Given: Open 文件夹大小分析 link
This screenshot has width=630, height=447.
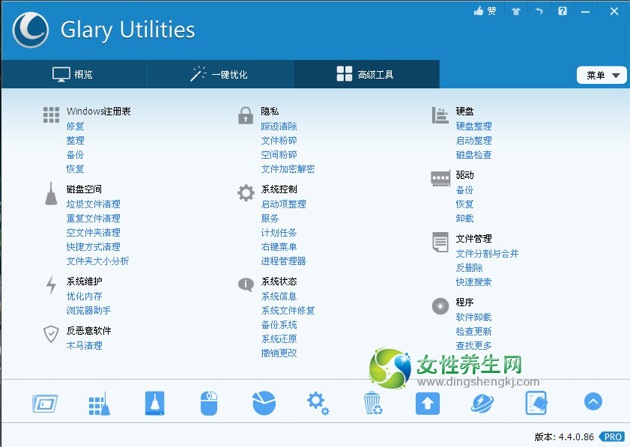Looking at the screenshot, I should point(97,261).
